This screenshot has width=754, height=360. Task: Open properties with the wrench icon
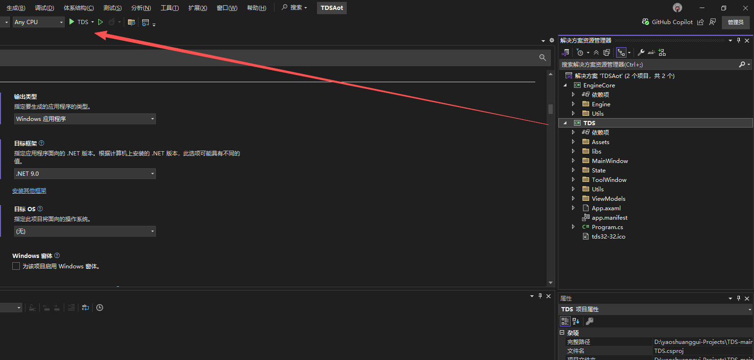641,52
